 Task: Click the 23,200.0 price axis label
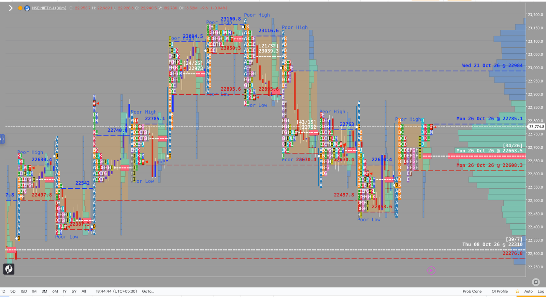click(535, 15)
